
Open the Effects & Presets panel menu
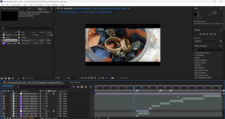click(221, 46)
